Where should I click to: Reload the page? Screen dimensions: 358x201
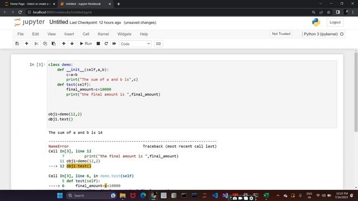click(20, 12)
